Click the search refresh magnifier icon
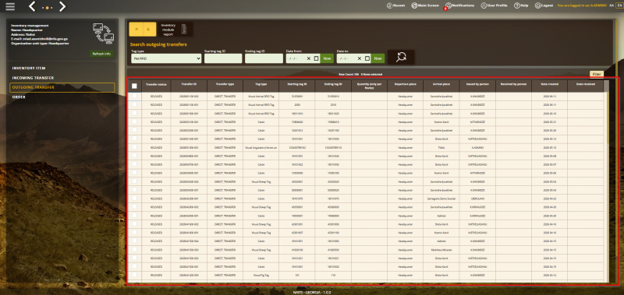 (x=401, y=57)
